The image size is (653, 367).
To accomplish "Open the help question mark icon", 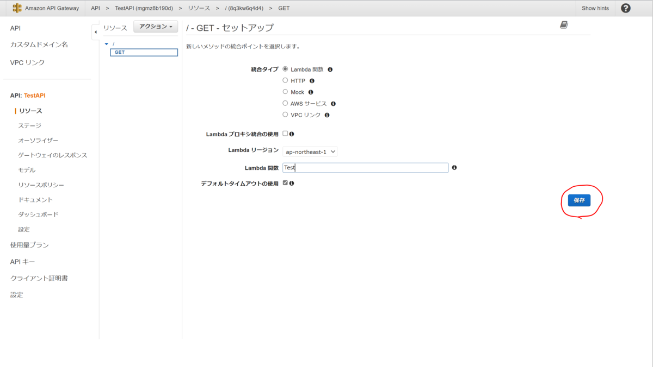I will (x=626, y=8).
